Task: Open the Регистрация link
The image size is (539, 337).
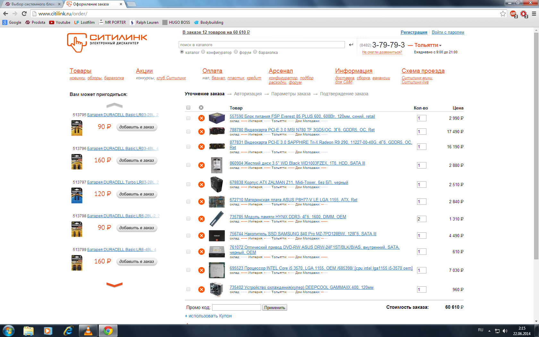Action: pyautogui.click(x=414, y=32)
